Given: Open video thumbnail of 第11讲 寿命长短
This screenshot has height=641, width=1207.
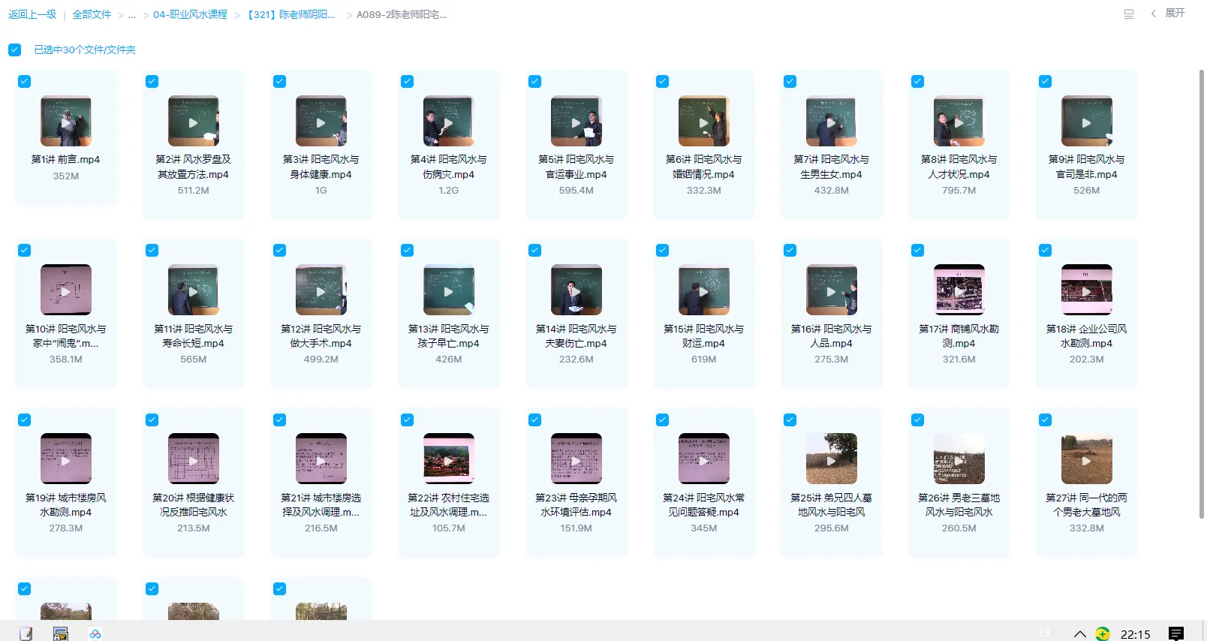Looking at the screenshot, I should 194,290.
